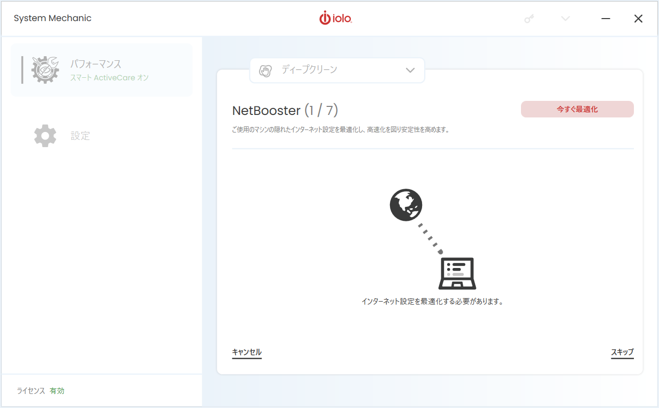Image resolution: width=659 pixels, height=408 pixels.
Task: Open the title bar chevron dropdown
Action: point(565,18)
